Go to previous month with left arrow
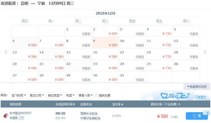This screenshot has height=123, width=211. (x=6, y=52)
